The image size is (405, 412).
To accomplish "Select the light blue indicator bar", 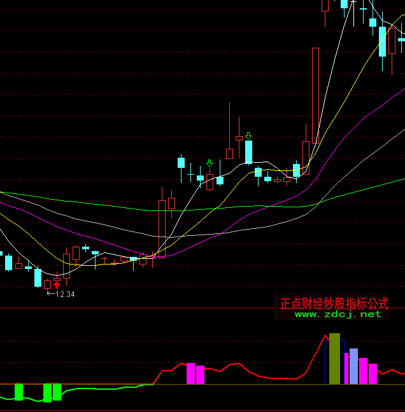I will [353, 366].
